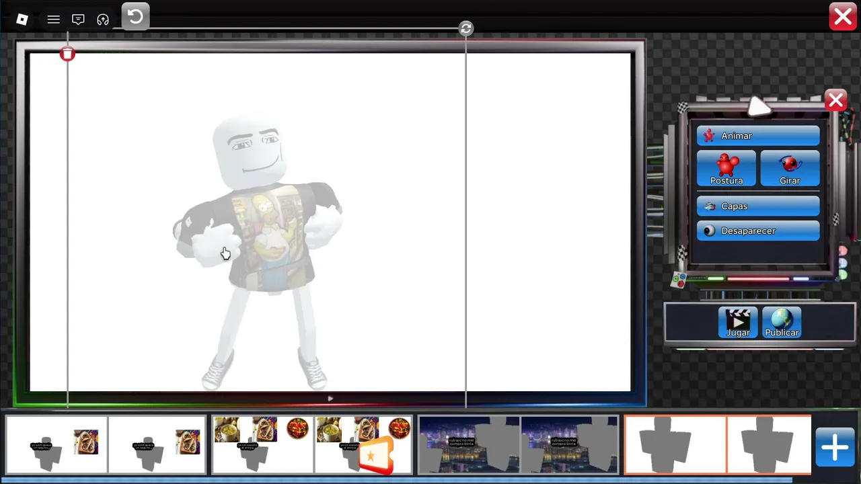Open the Animar option
The image size is (861, 484).
(758, 136)
